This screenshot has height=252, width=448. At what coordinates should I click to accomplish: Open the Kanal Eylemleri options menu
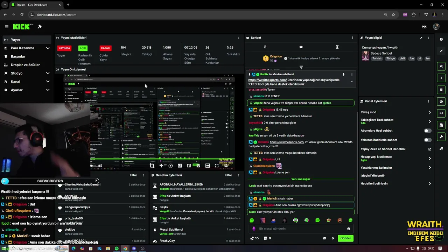click(x=429, y=101)
